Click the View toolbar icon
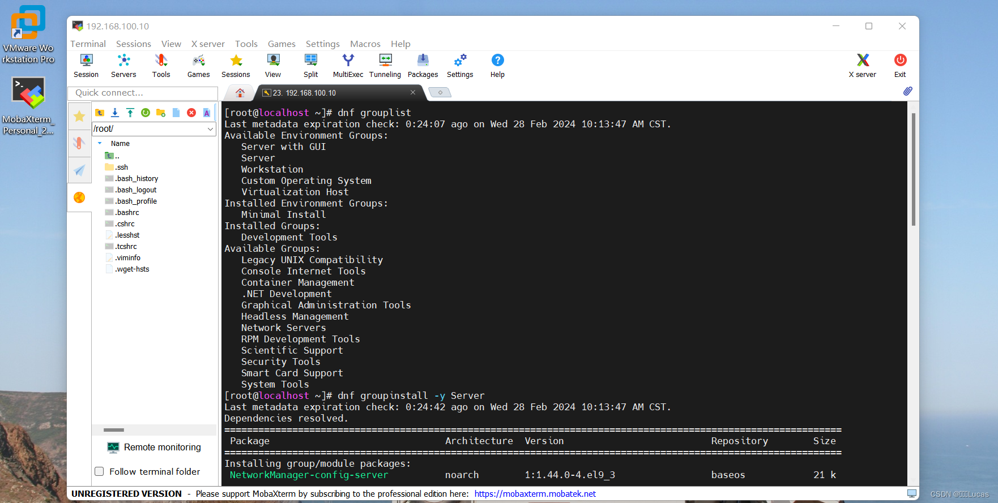Viewport: 998px width, 503px height. tap(273, 66)
